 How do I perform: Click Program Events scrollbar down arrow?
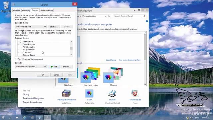(x=71, y=55)
